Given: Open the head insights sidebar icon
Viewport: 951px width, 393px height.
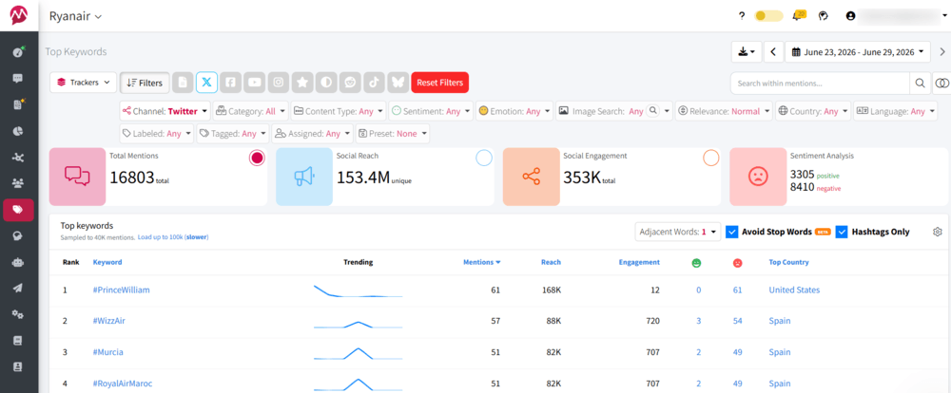Looking at the screenshot, I should coord(17,236).
